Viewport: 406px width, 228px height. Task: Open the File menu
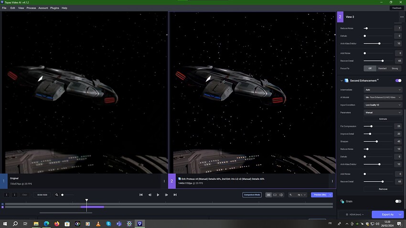click(x=4, y=8)
